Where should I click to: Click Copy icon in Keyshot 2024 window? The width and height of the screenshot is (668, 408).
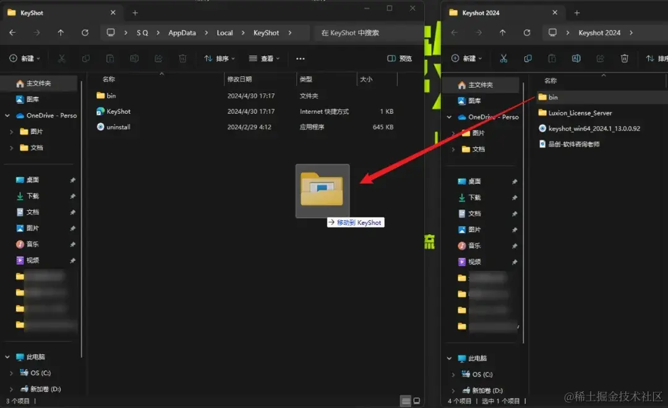[528, 58]
